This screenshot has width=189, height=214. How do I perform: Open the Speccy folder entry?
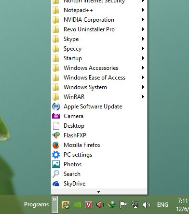coord(99,49)
